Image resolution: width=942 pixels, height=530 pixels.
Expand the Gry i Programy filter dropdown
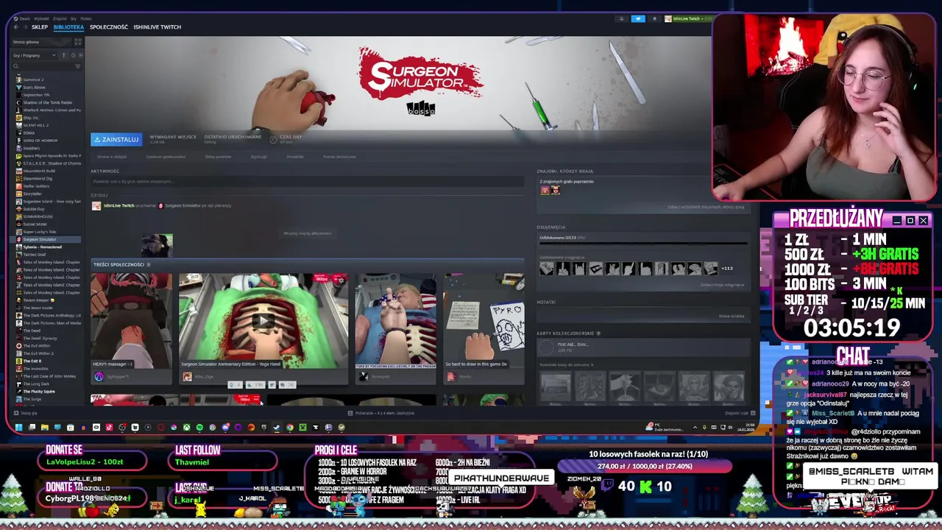point(34,55)
